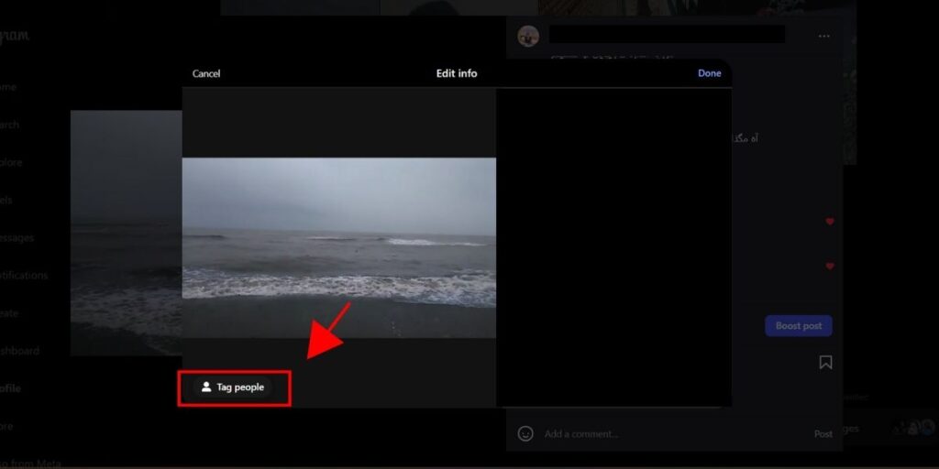Screen dimensions: 939x469
Task: Open Explore from the sidebar
Action: pos(11,162)
